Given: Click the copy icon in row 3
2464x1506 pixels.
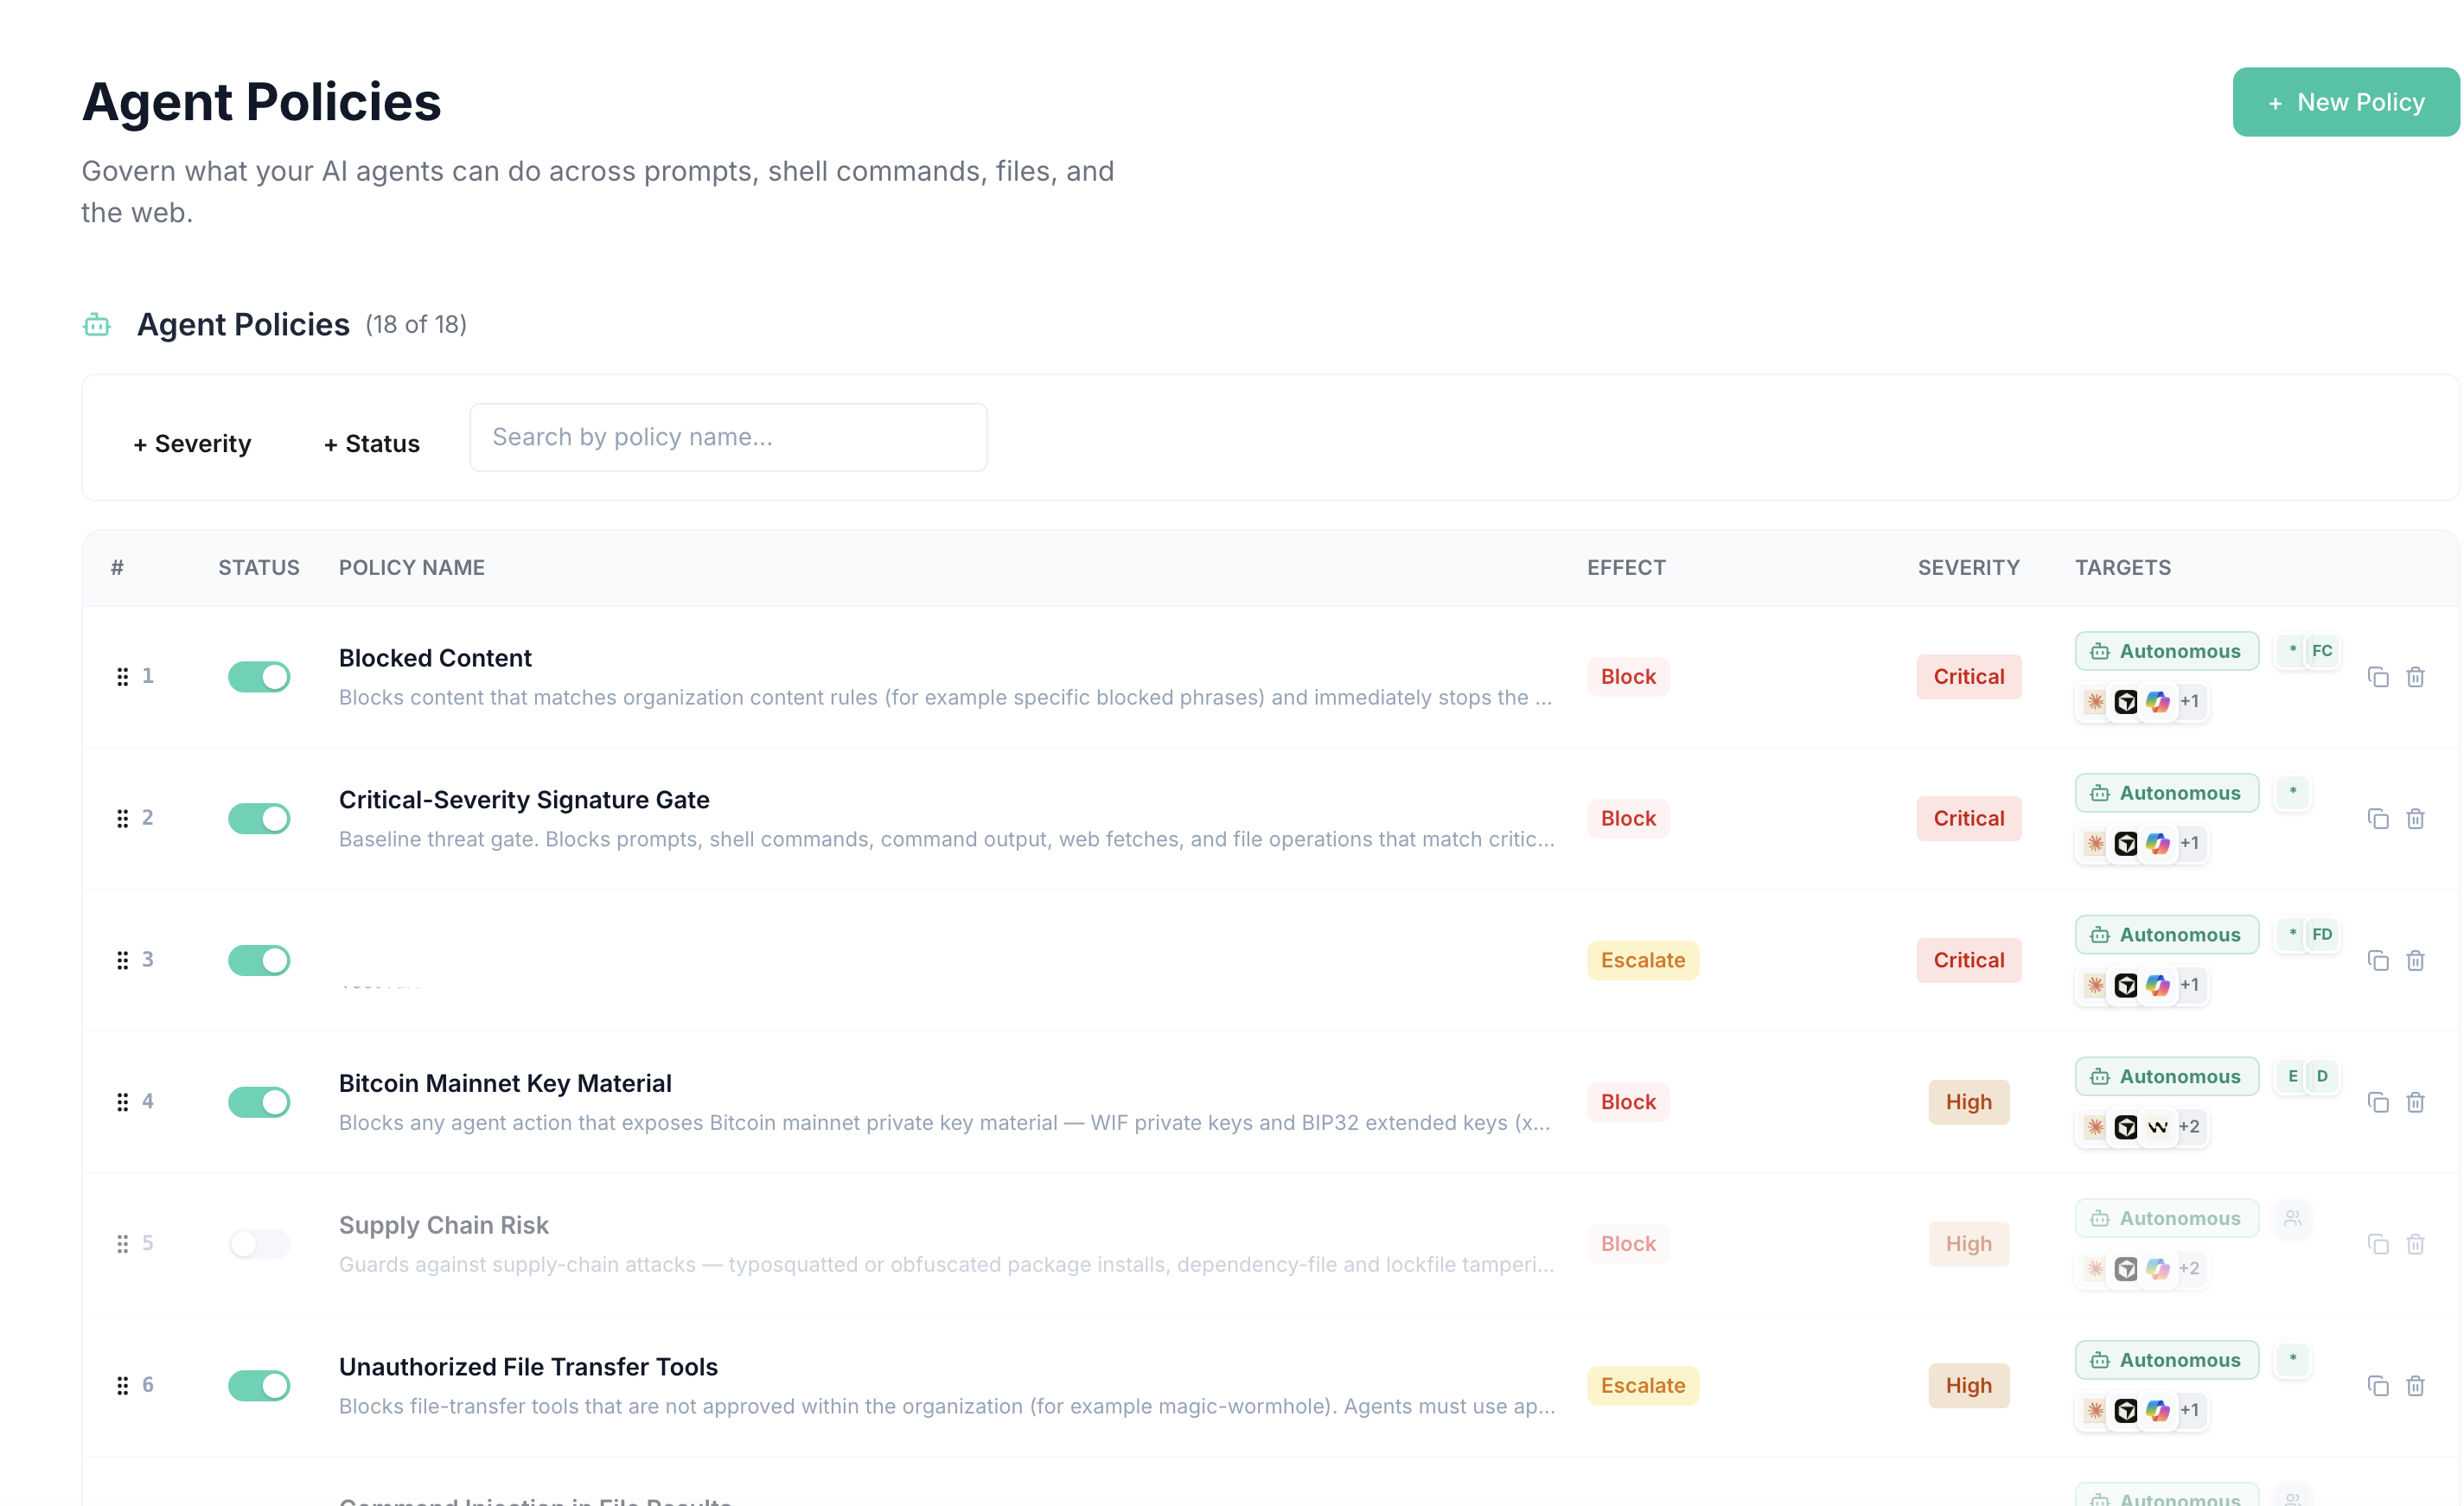Looking at the screenshot, I should (2378, 961).
